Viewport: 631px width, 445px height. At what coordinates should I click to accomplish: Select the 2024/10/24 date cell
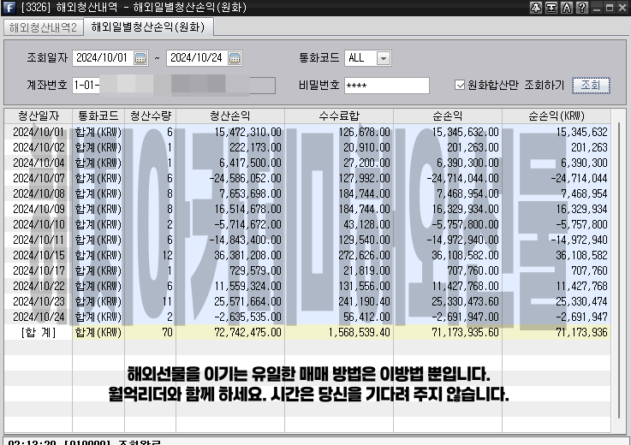click(39, 317)
